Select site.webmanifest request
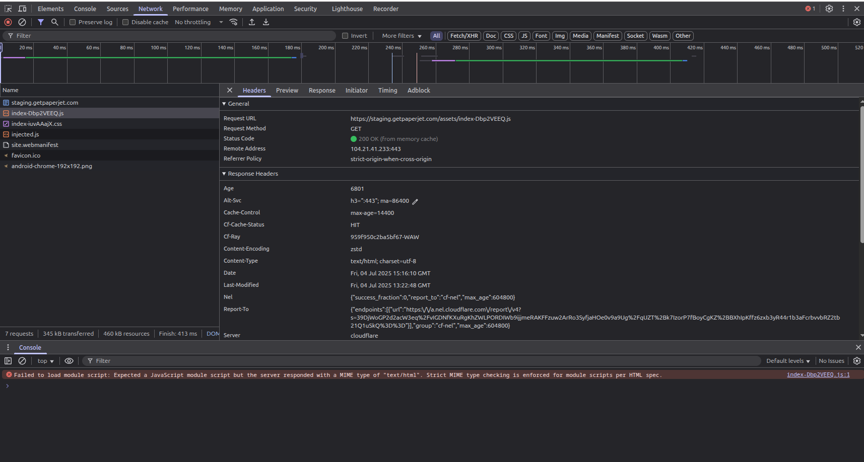The width and height of the screenshot is (864, 462). 109,145
